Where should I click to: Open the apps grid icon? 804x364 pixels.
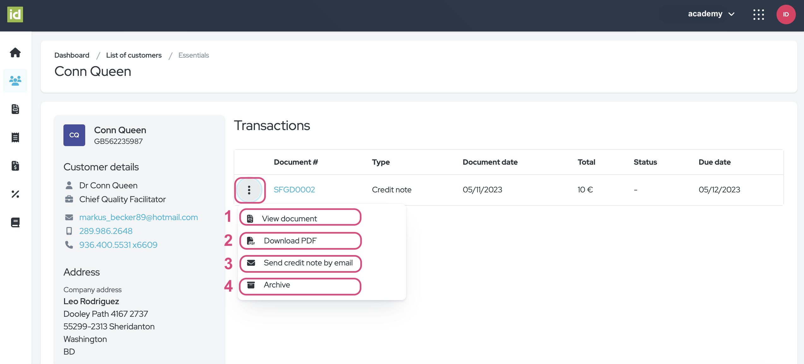(x=759, y=14)
